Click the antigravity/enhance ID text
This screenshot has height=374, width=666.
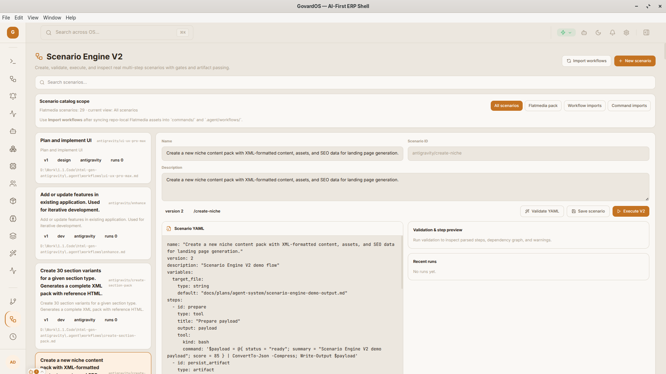point(127,203)
